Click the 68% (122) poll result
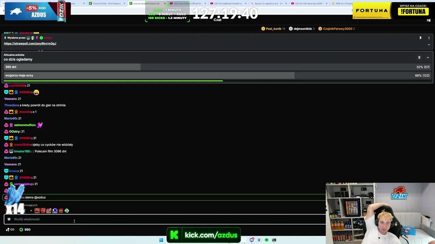The width and height of the screenshot is (435, 244). click(422, 76)
